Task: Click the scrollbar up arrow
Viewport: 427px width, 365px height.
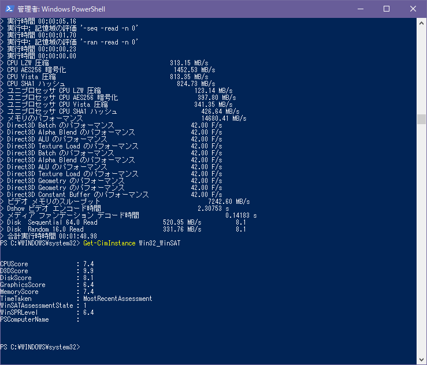Action: coord(421,23)
